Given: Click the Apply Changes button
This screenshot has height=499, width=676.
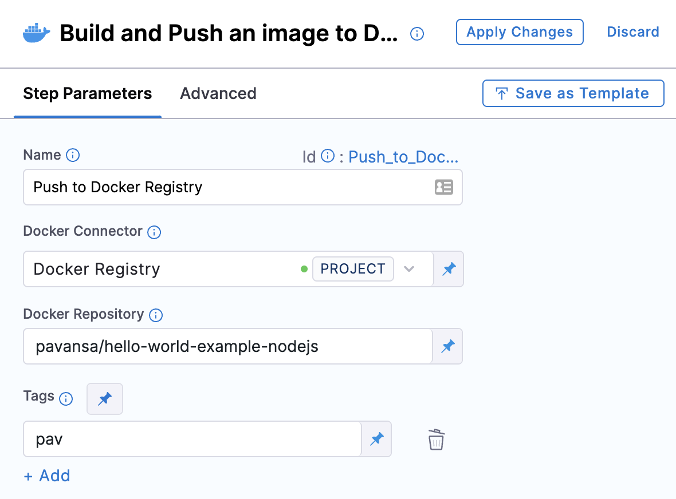Looking at the screenshot, I should tap(519, 32).
